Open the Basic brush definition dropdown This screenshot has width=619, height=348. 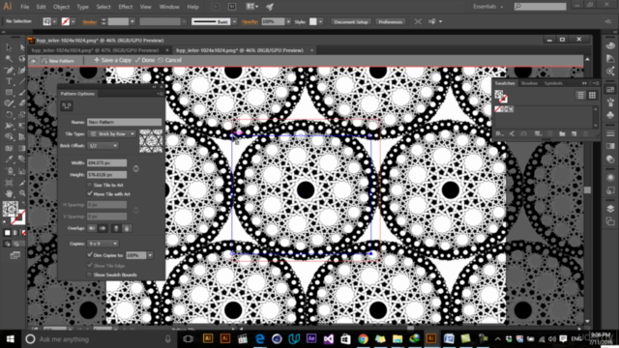[x=234, y=21]
